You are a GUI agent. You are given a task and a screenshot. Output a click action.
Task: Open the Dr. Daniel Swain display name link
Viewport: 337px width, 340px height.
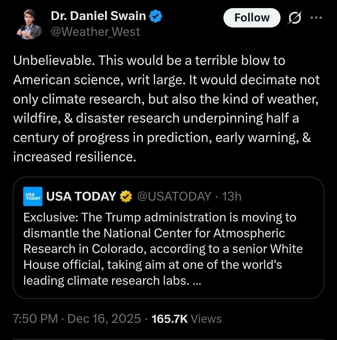(98, 16)
